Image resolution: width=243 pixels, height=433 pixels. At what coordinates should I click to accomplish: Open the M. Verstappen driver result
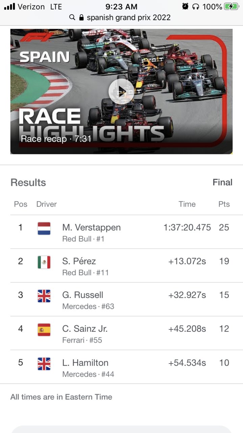click(x=126, y=232)
